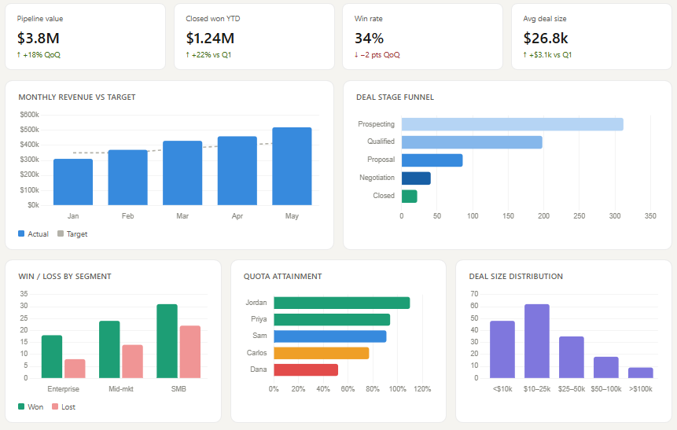Click the Feb revenue bar
The image size is (677, 430).
coord(128,178)
